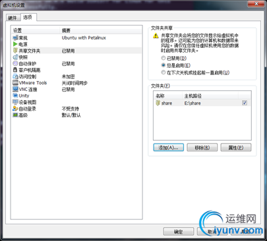
Task: Select the VMware Tools row label
Action: tap(33, 83)
